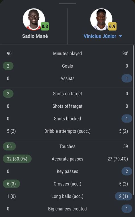
Task: Open Vinícius Júnior's profile photo
Action: (101, 19)
